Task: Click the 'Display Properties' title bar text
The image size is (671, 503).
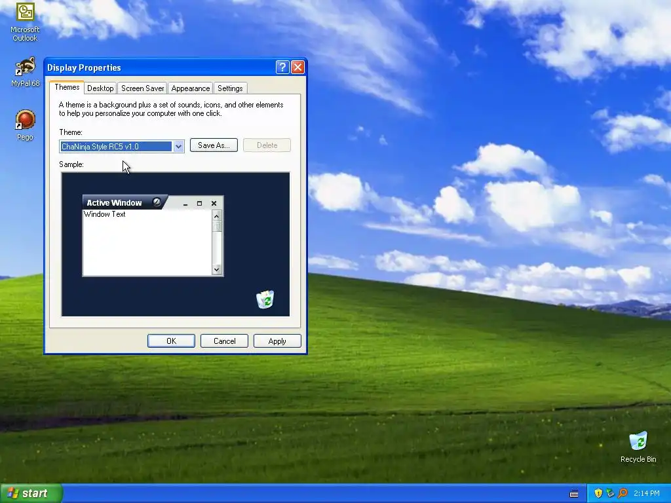Action: (x=84, y=67)
